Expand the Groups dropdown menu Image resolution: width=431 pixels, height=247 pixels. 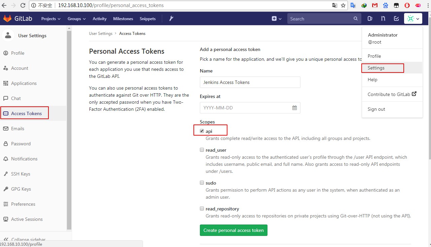[76, 19]
